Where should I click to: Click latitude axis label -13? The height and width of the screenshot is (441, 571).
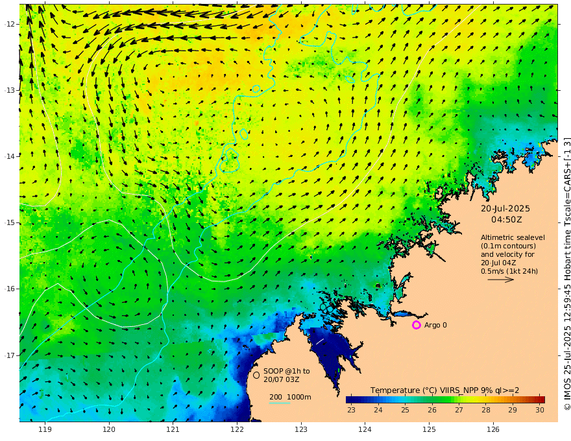click(10, 90)
